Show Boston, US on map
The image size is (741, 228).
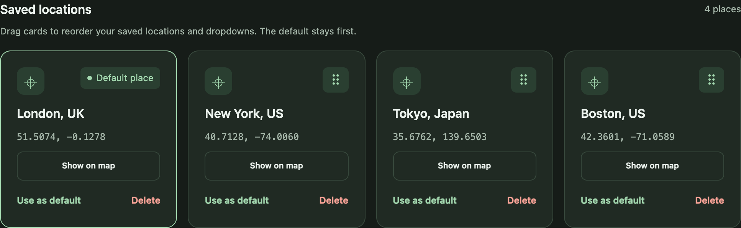652,166
